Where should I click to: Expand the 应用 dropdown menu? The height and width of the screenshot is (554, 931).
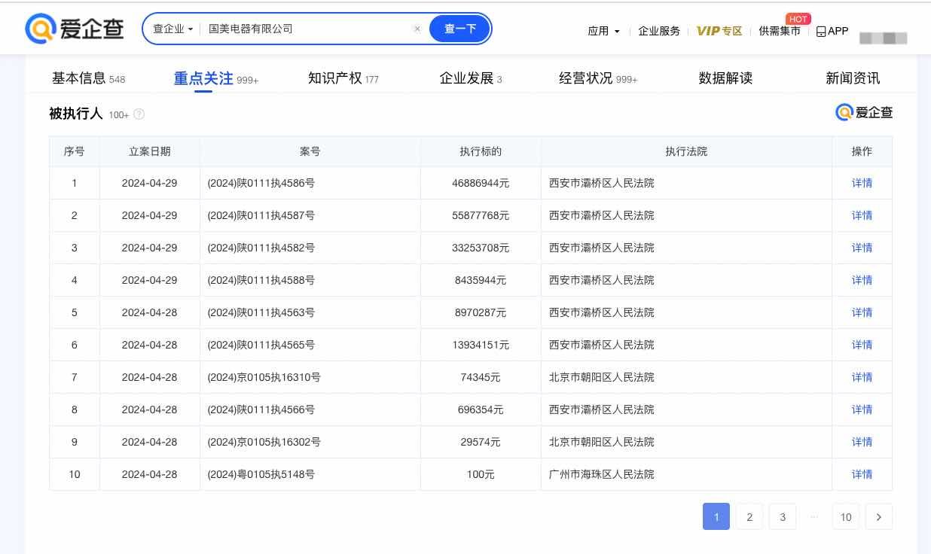[x=603, y=31]
